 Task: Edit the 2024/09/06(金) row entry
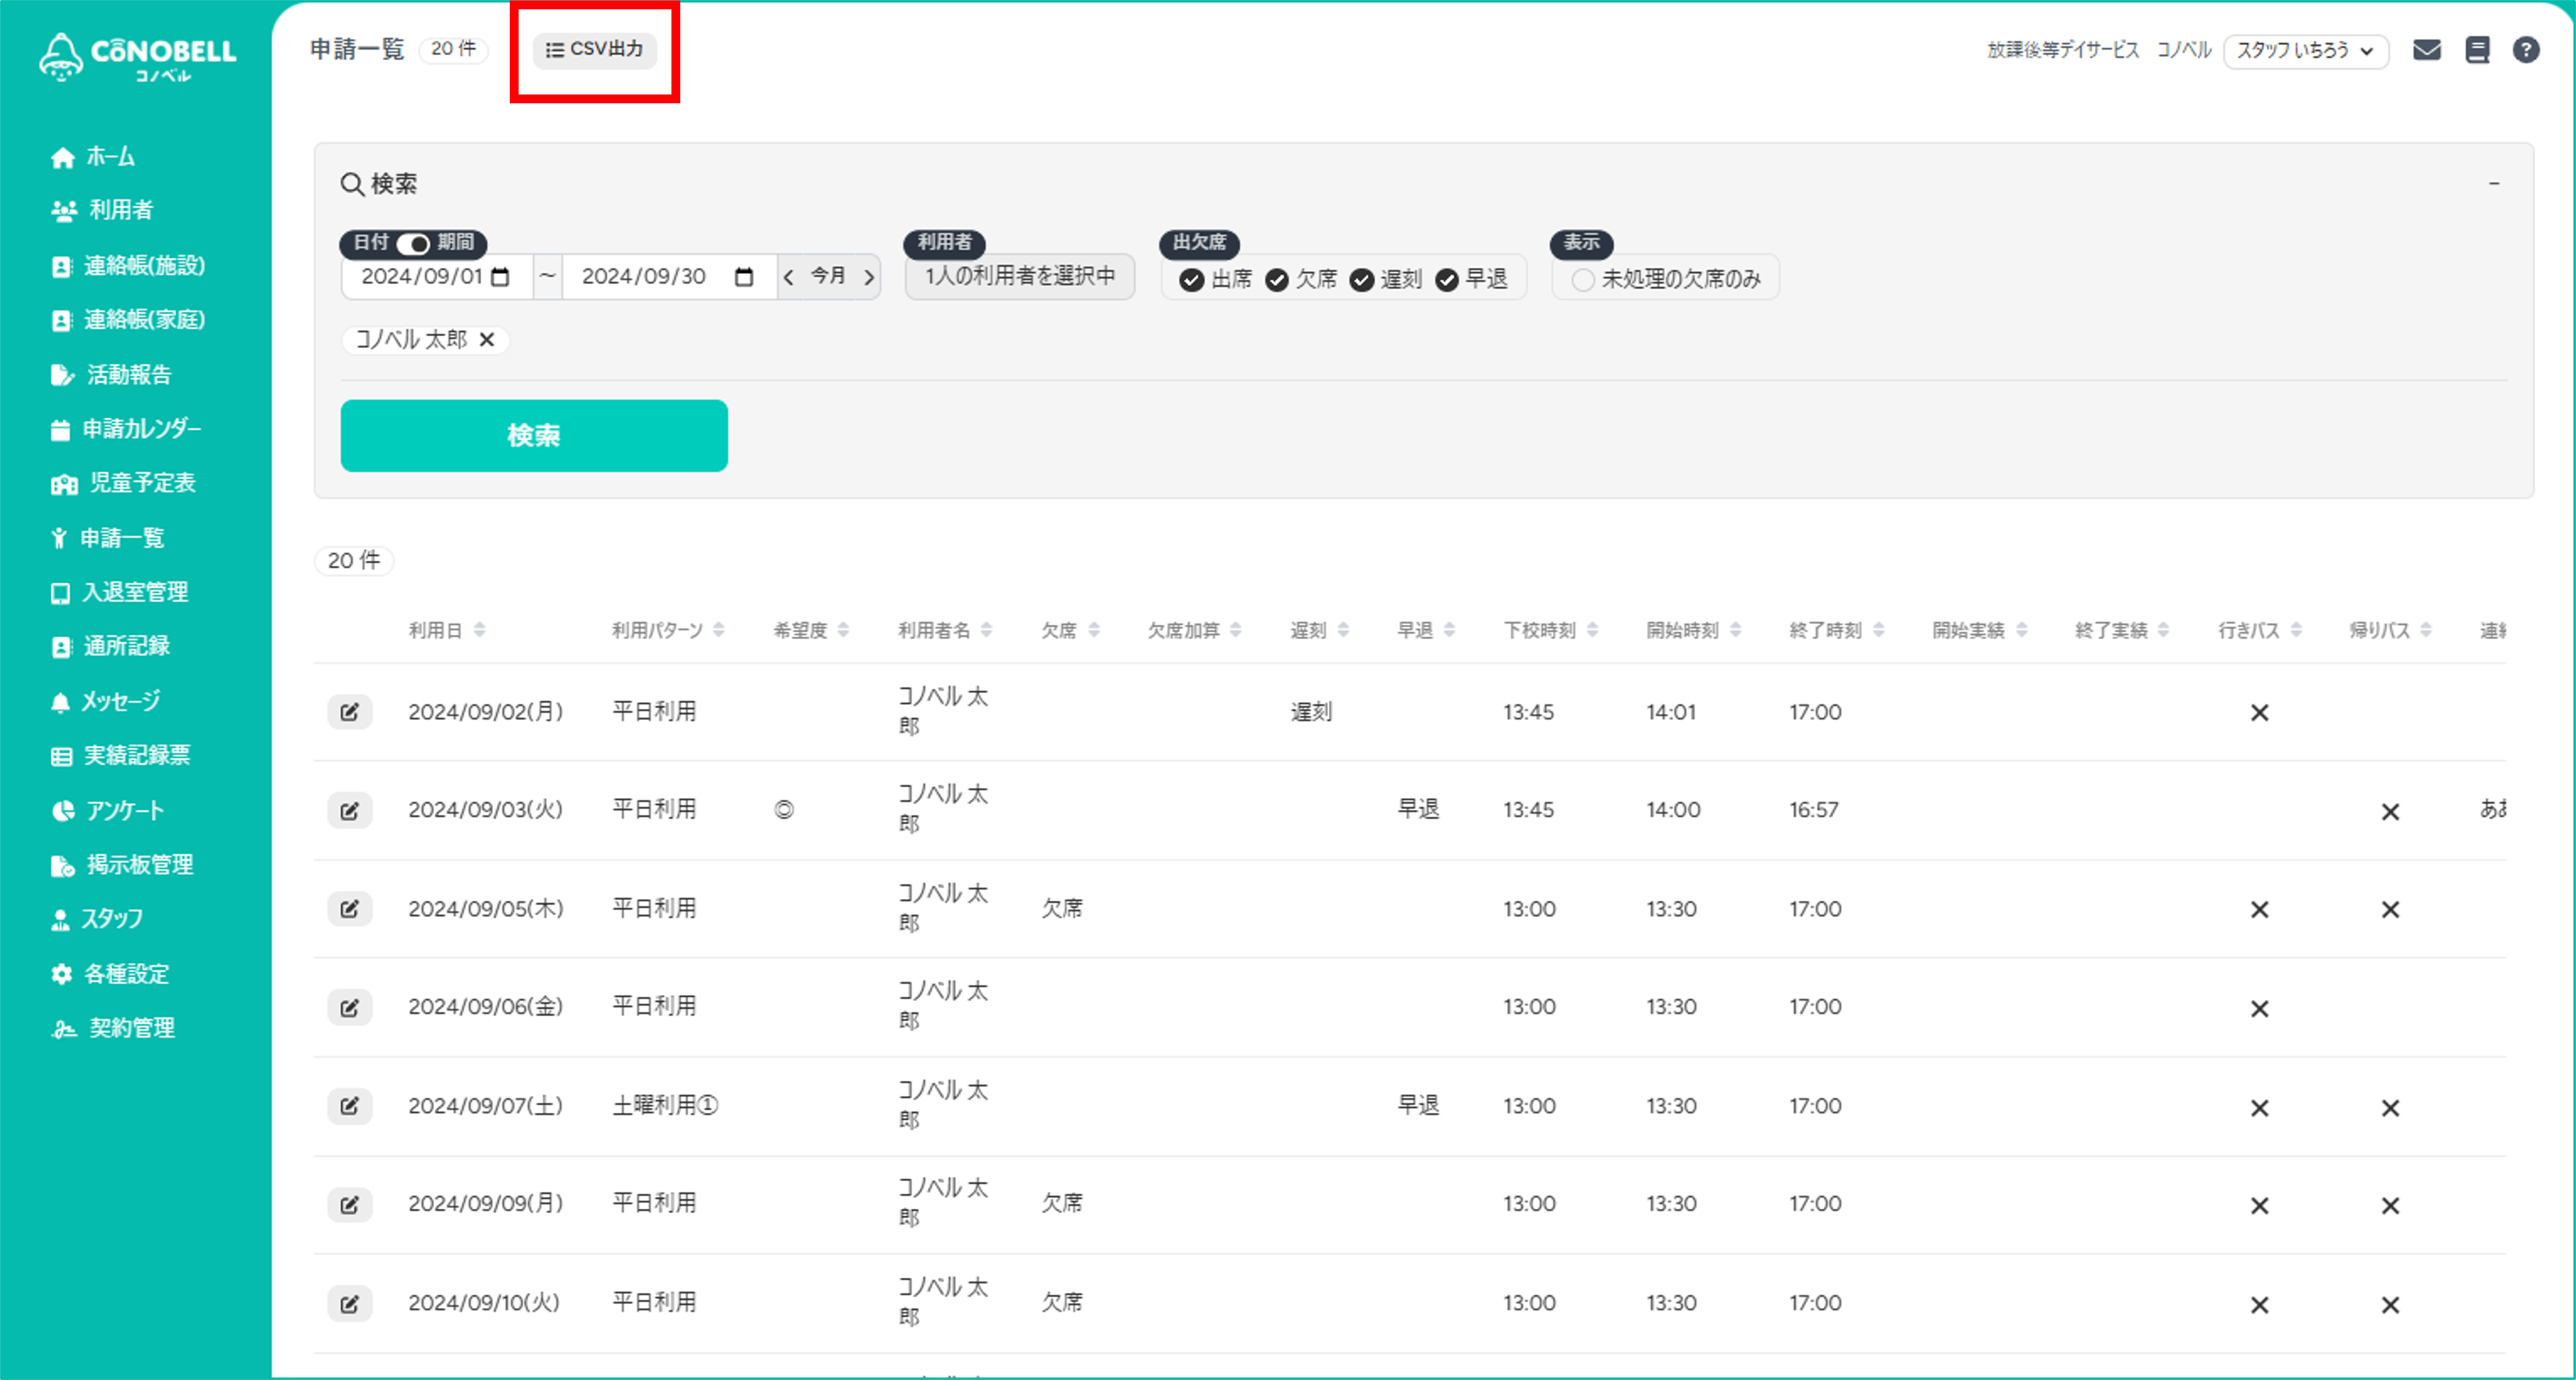tap(349, 1007)
